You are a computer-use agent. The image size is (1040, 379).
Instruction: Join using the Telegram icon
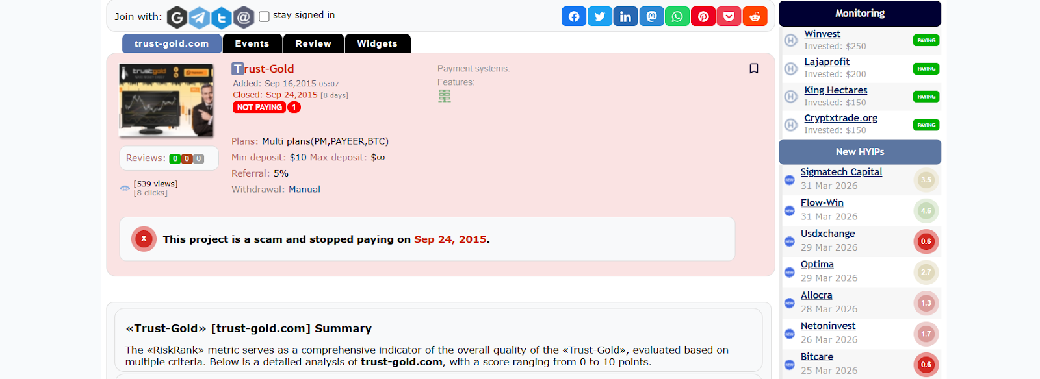[200, 18]
